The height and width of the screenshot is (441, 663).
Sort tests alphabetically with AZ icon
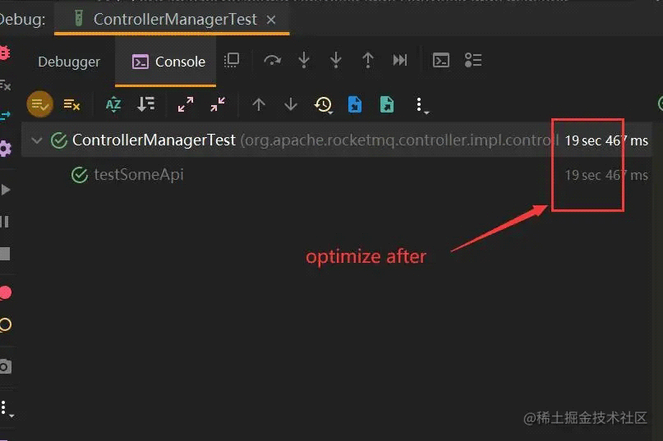point(113,104)
